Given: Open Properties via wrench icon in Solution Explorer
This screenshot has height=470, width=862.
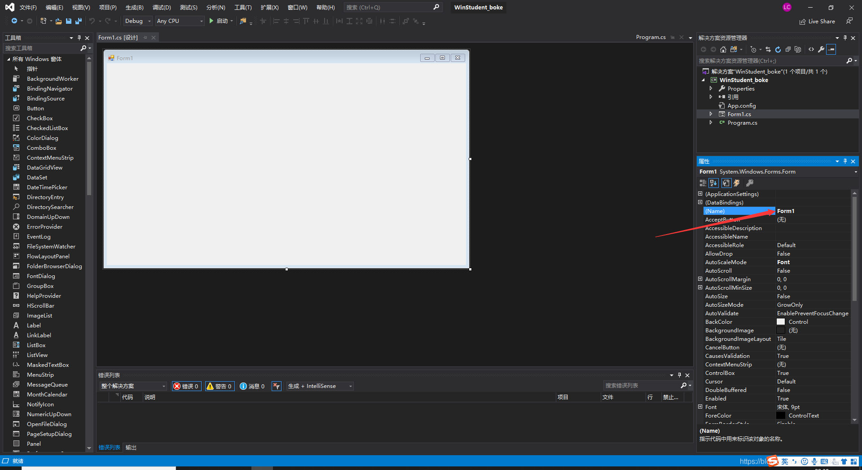Looking at the screenshot, I should (x=821, y=49).
